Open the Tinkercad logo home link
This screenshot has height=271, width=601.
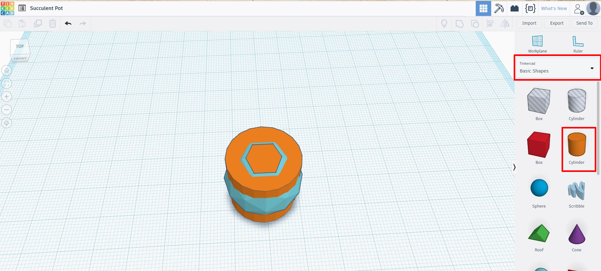point(8,8)
